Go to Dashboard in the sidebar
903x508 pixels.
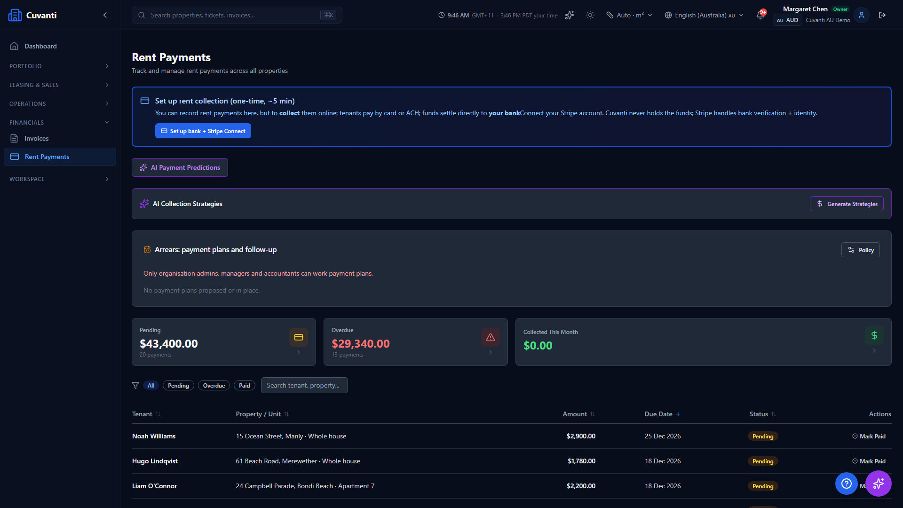(60, 46)
